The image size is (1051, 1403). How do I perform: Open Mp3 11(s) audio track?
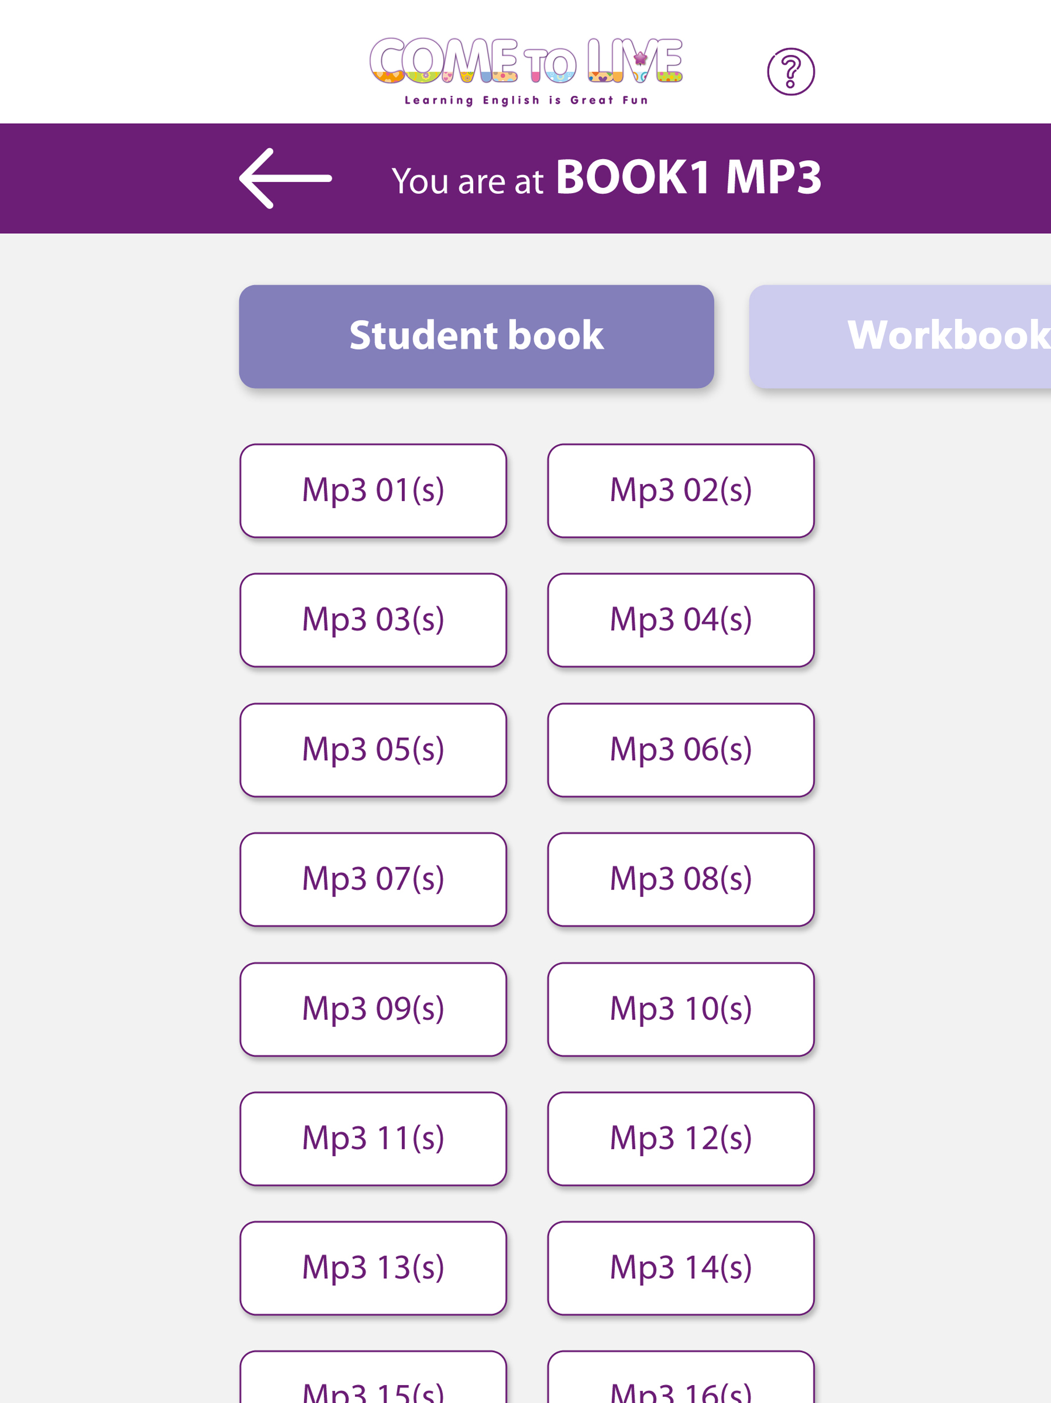click(x=373, y=1139)
